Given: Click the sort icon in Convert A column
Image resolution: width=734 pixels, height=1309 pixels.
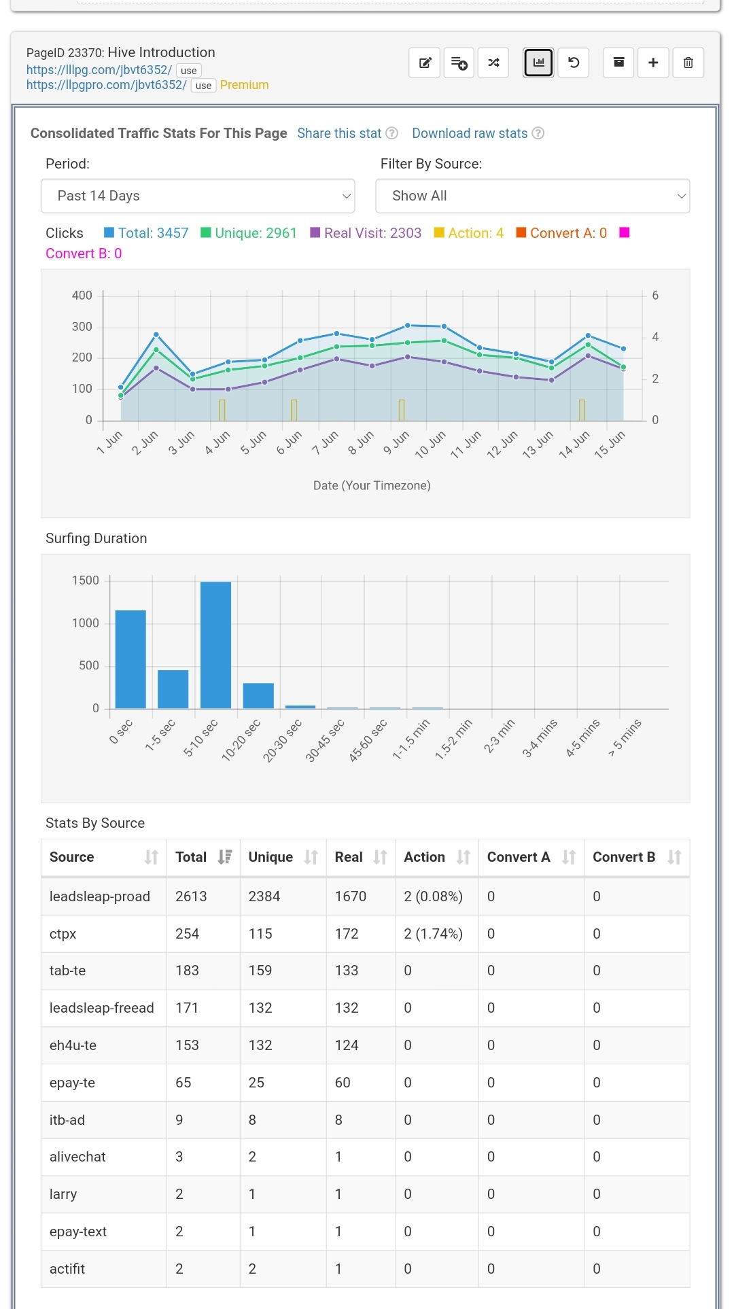Looking at the screenshot, I should pyautogui.click(x=569, y=858).
